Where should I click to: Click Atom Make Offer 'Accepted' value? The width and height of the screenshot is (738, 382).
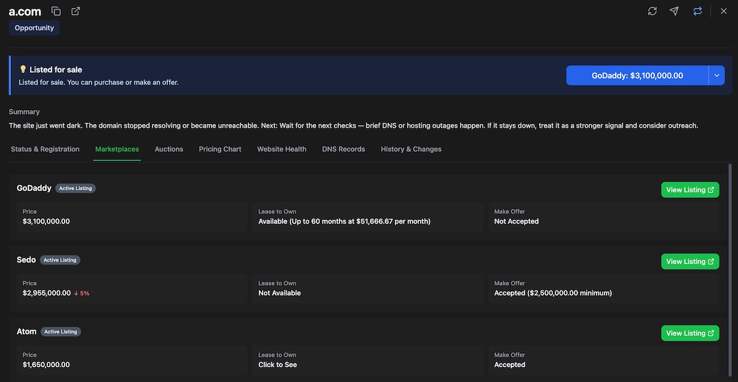(x=510, y=365)
